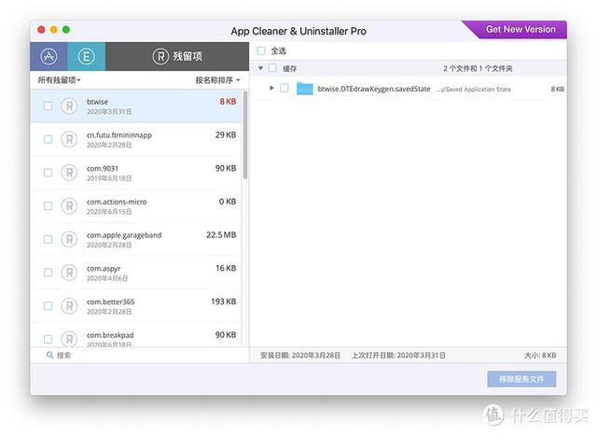Check the com.apple.garageband checkbox

48,239
